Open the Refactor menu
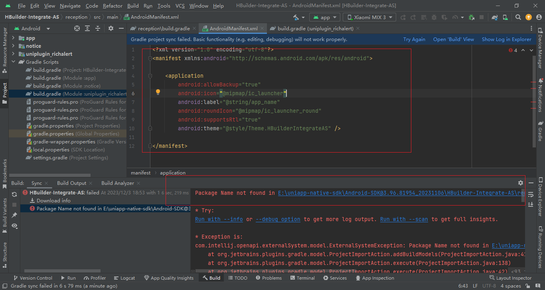Screen dimensions: 545x290 pos(113,6)
